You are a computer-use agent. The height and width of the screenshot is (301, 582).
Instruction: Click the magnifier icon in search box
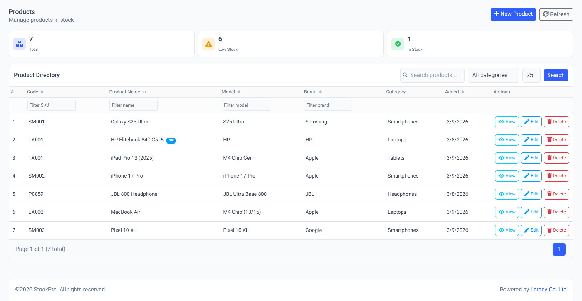coord(405,75)
